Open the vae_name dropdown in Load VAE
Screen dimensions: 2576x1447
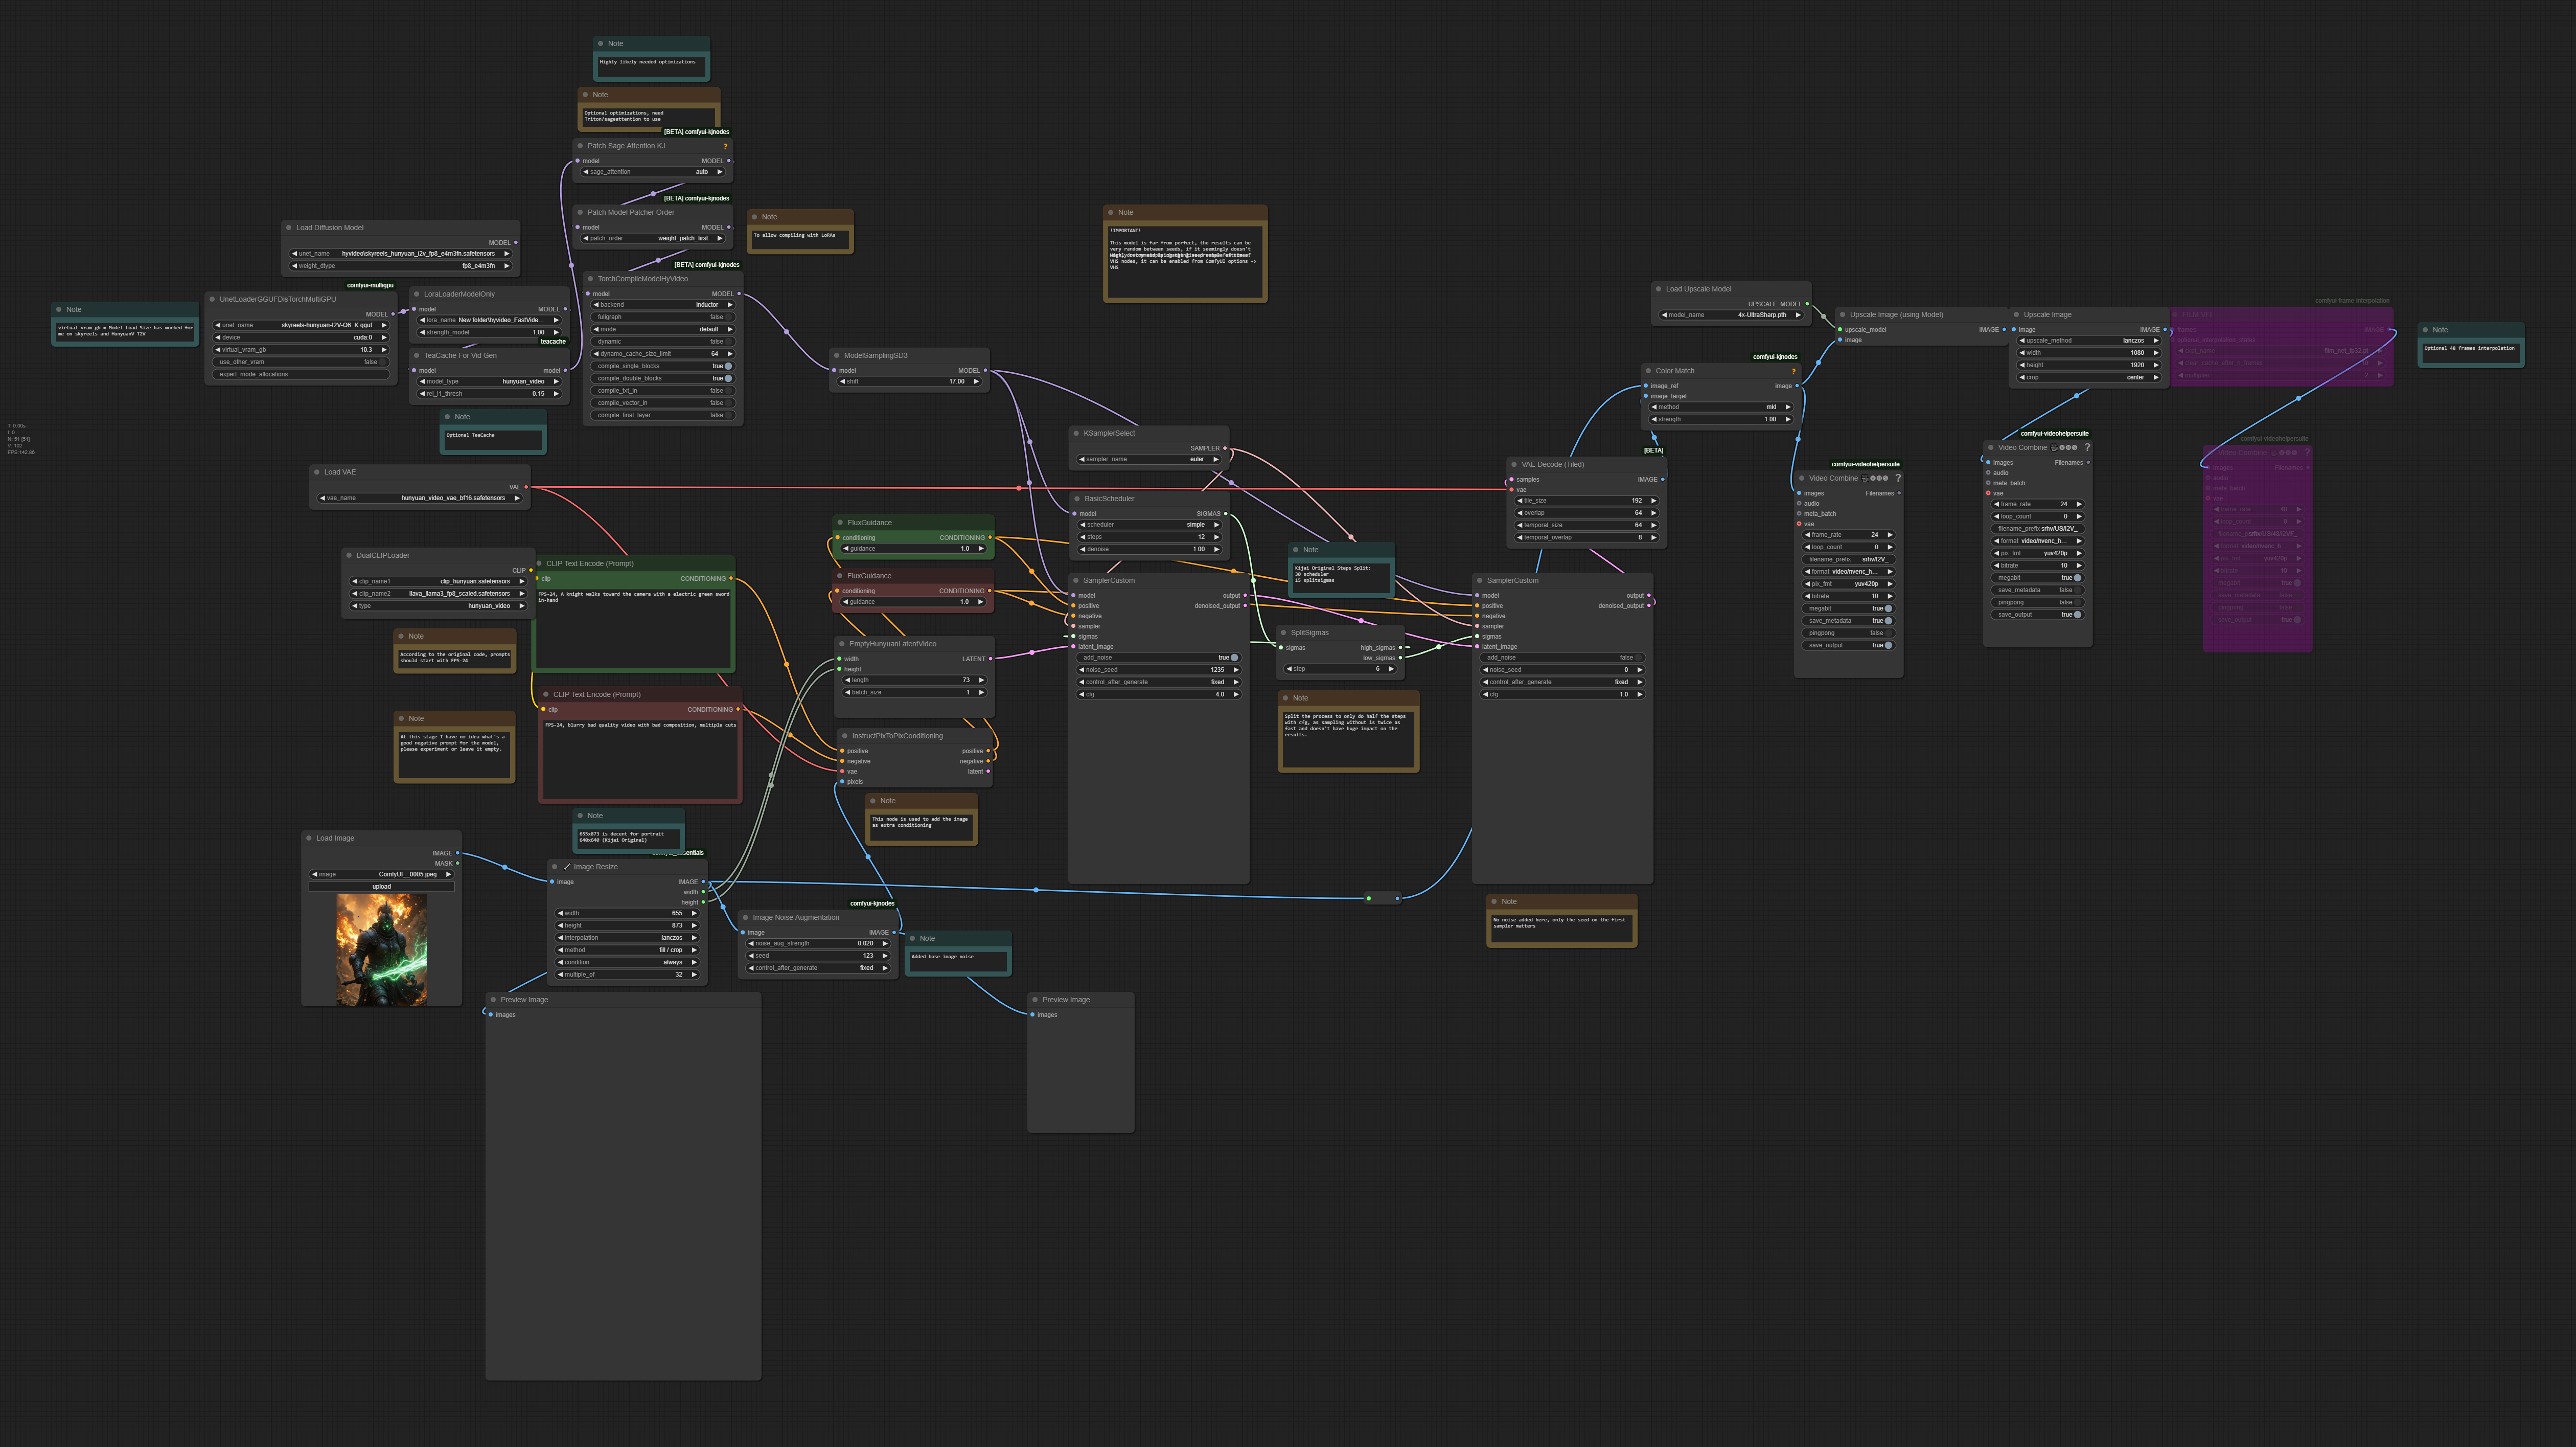[x=420, y=499]
